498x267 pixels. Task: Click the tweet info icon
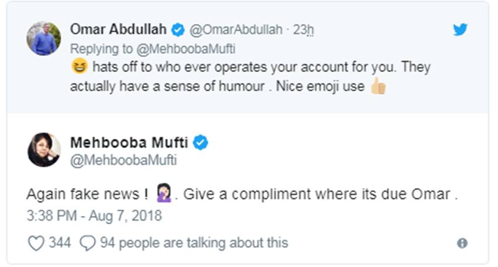(x=462, y=243)
